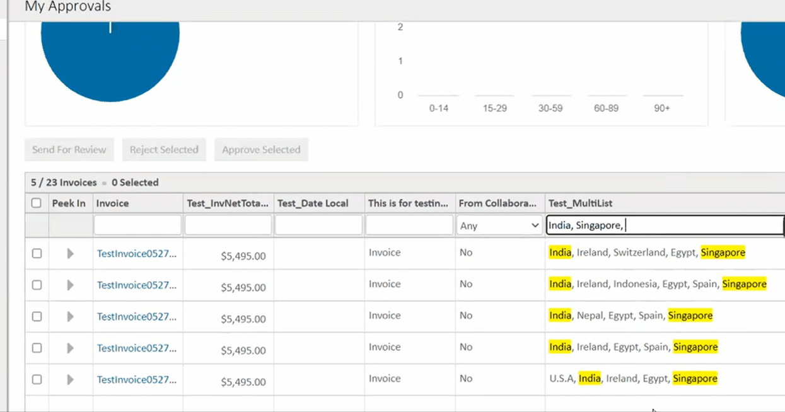Image resolution: width=785 pixels, height=412 pixels.
Task: Expand Peek In arrow on the Indonesia row
Action: pos(70,285)
